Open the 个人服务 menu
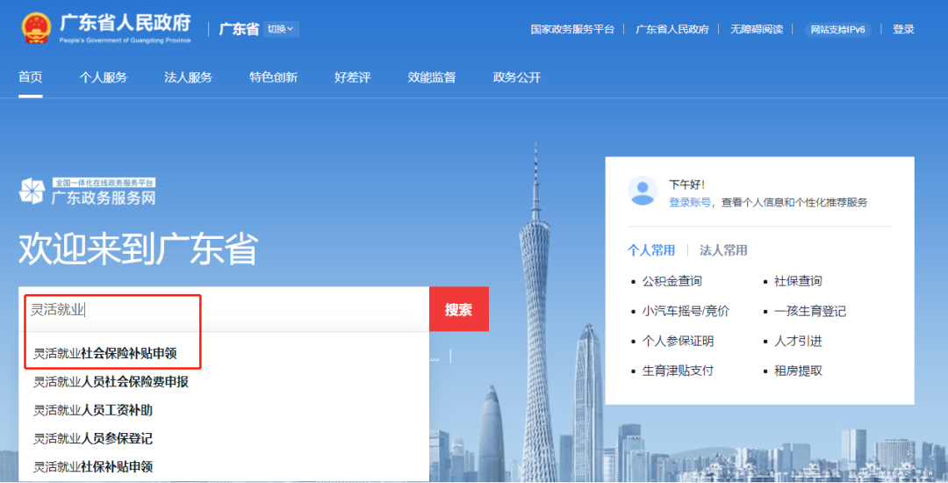This screenshot has height=483, width=948. [x=104, y=77]
